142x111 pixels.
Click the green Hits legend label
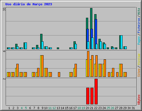(x=139, y=11)
